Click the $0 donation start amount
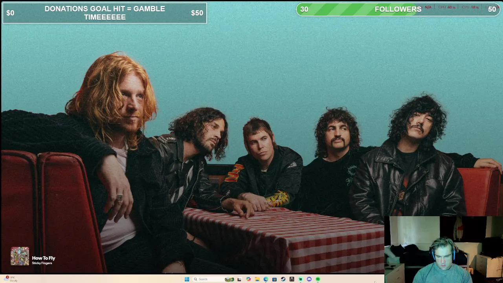 point(10,13)
